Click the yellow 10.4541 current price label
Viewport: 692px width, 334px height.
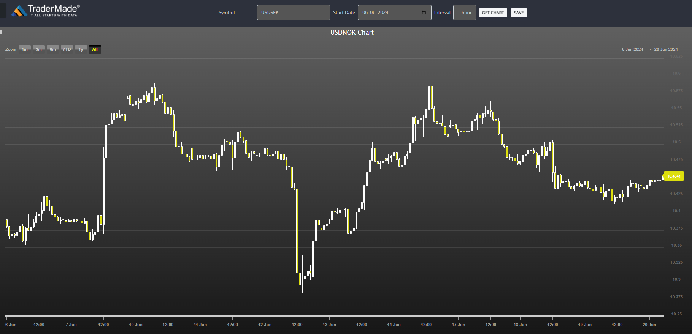coord(673,176)
